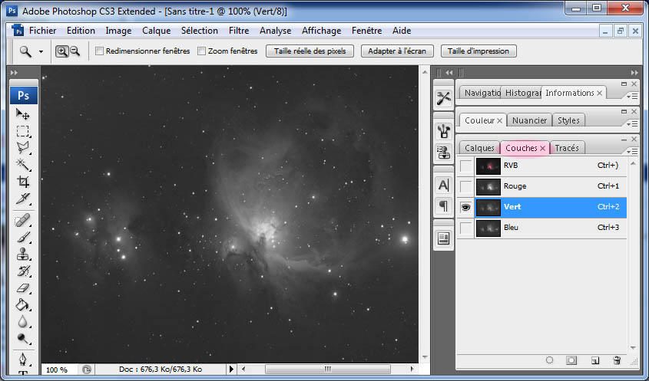Viewport: 649px width, 381px height.
Task: Click the canvas vertical scroll down arrow
Action: click(425, 357)
